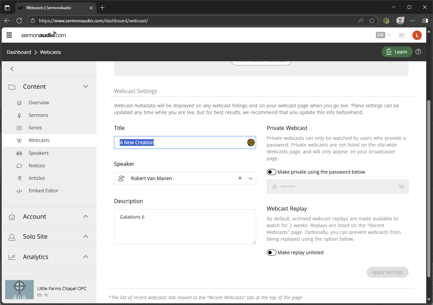The height and width of the screenshot is (305, 433).
Task: Click the Sermons microphone icon
Action: tap(19, 115)
